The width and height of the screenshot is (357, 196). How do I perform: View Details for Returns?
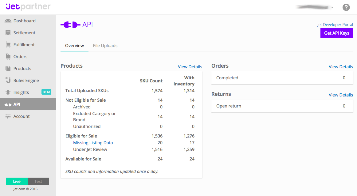point(341,95)
